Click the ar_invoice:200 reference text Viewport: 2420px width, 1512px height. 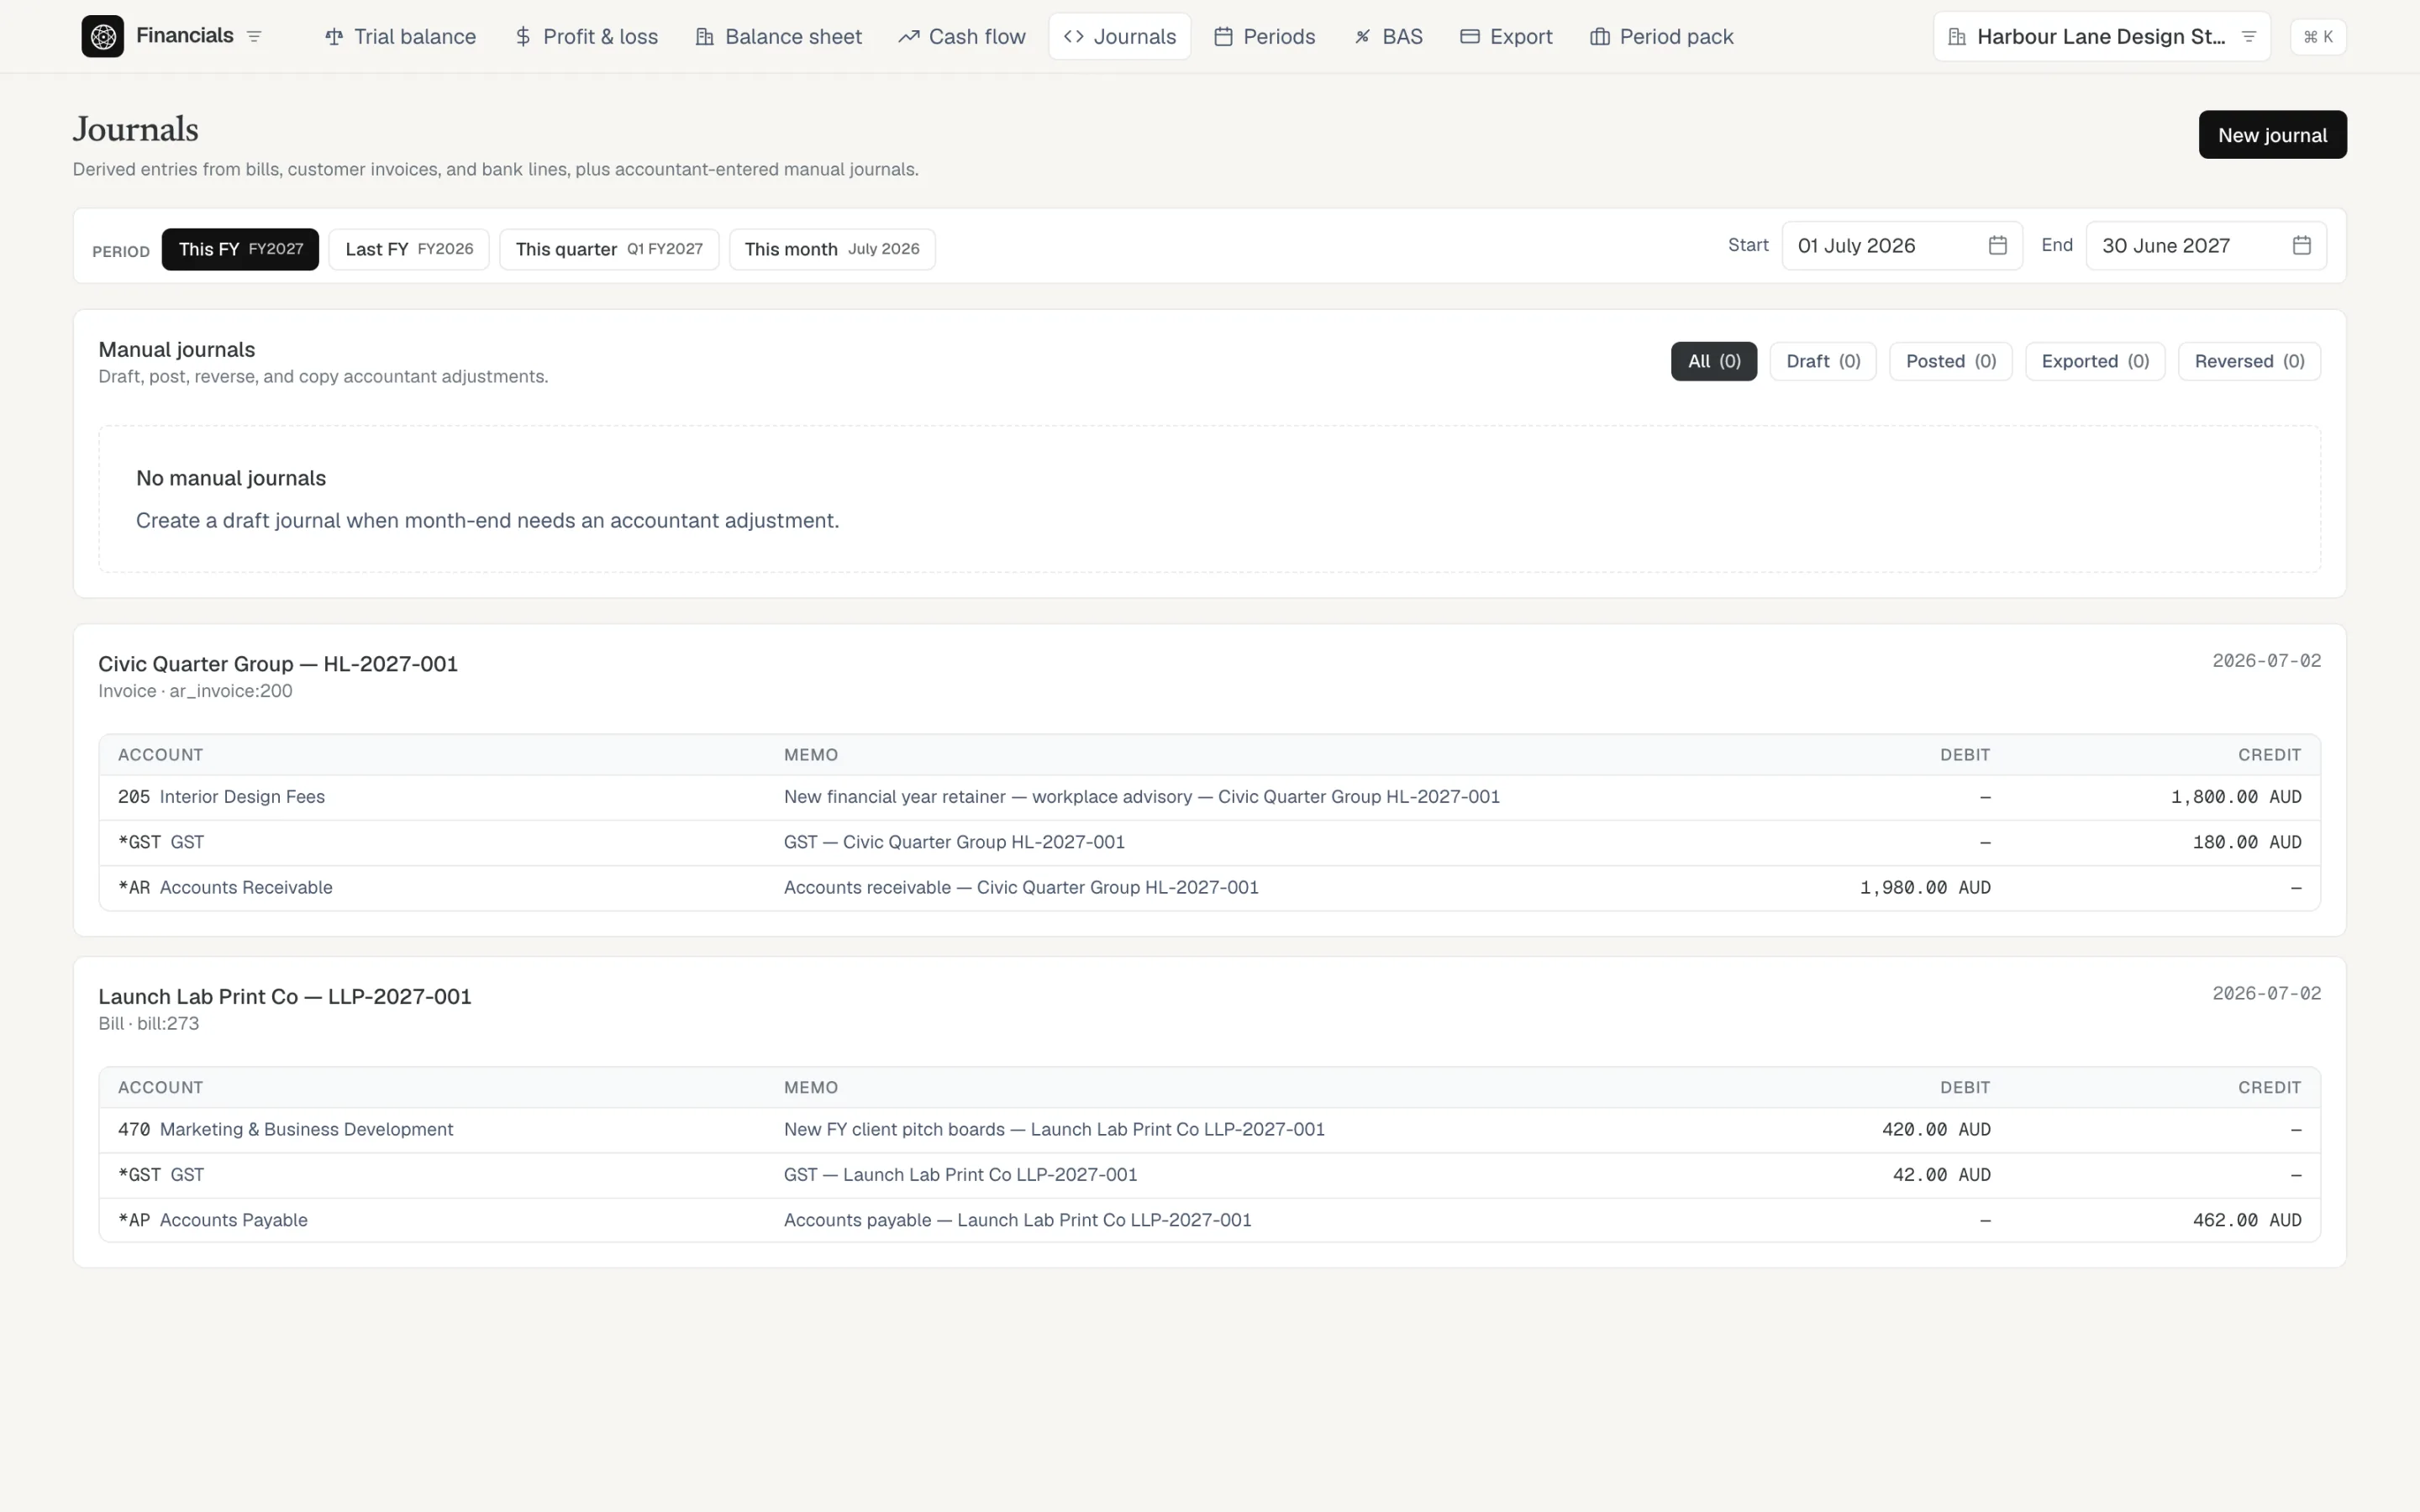(231, 691)
